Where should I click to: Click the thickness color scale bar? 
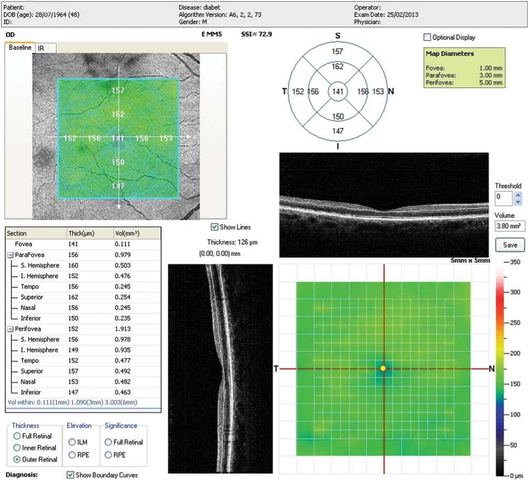[x=500, y=369]
